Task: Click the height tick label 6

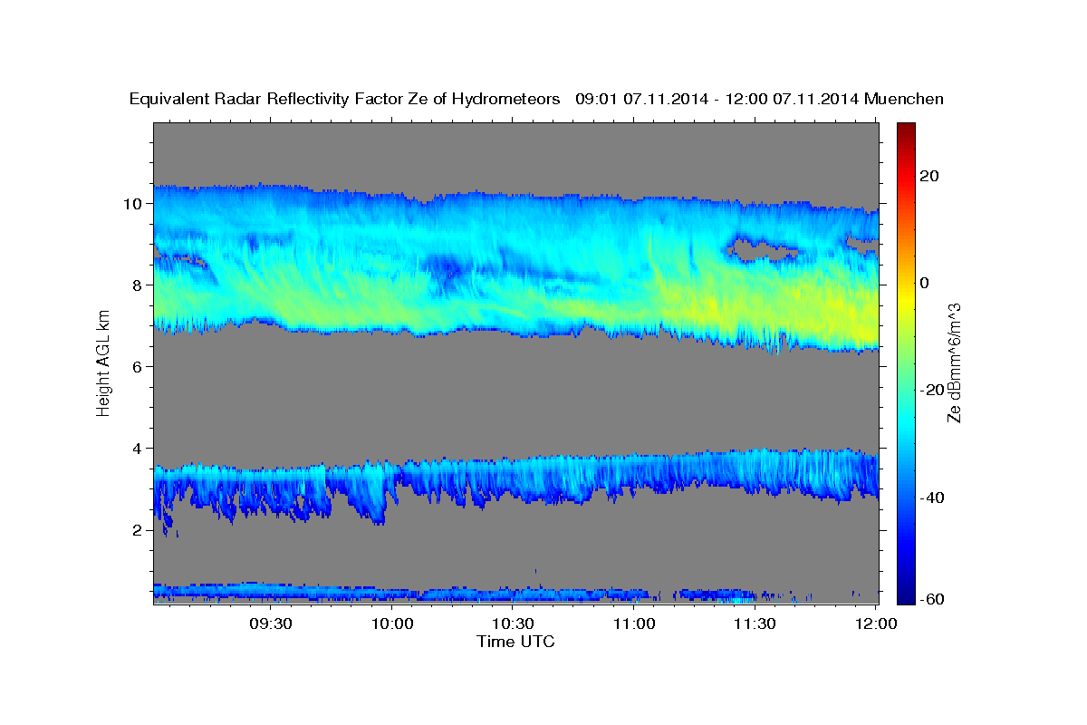Action: [138, 367]
